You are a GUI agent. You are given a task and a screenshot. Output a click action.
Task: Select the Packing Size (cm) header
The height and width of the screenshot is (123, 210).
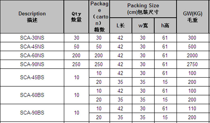tap(143, 9)
